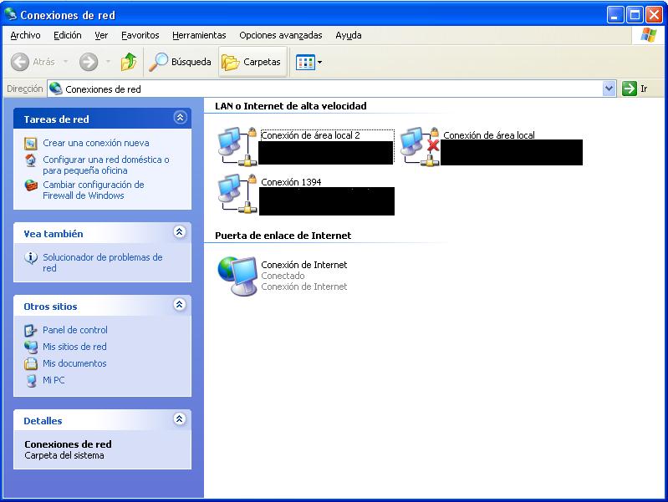
Task: Click the Atrás back arrow button
Action: pos(20,62)
